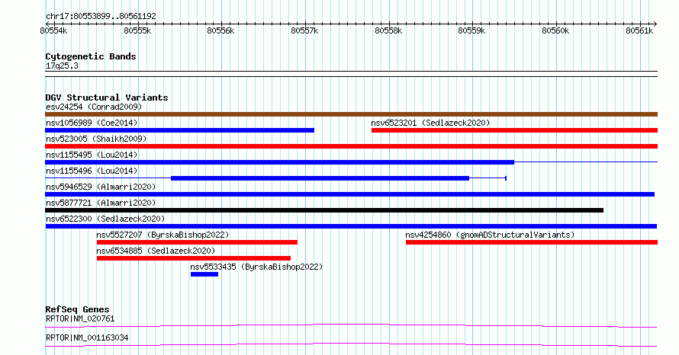
Task: Open the nsv5527207 (ByrskaBishop2022) label
Action: [x=163, y=235]
